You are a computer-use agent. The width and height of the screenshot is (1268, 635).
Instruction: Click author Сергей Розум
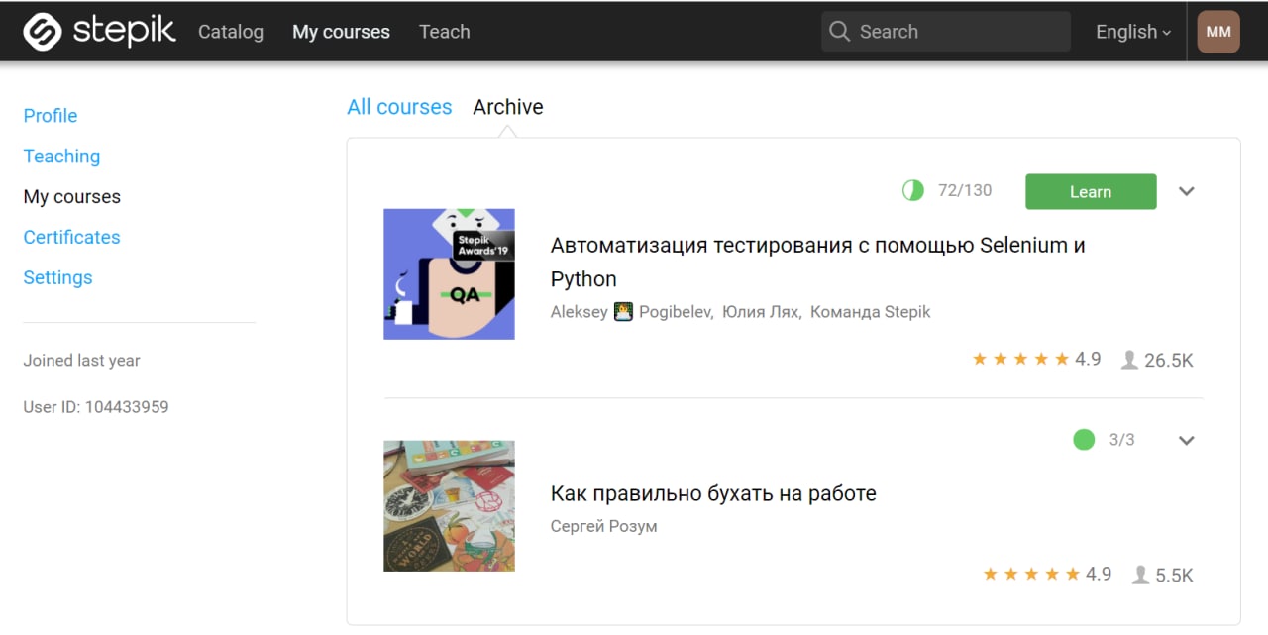(603, 526)
